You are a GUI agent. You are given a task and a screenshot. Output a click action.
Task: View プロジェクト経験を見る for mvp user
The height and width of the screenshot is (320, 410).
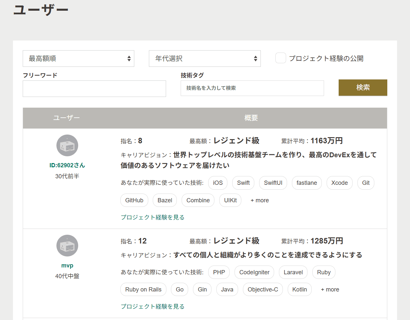(x=152, y=306)
